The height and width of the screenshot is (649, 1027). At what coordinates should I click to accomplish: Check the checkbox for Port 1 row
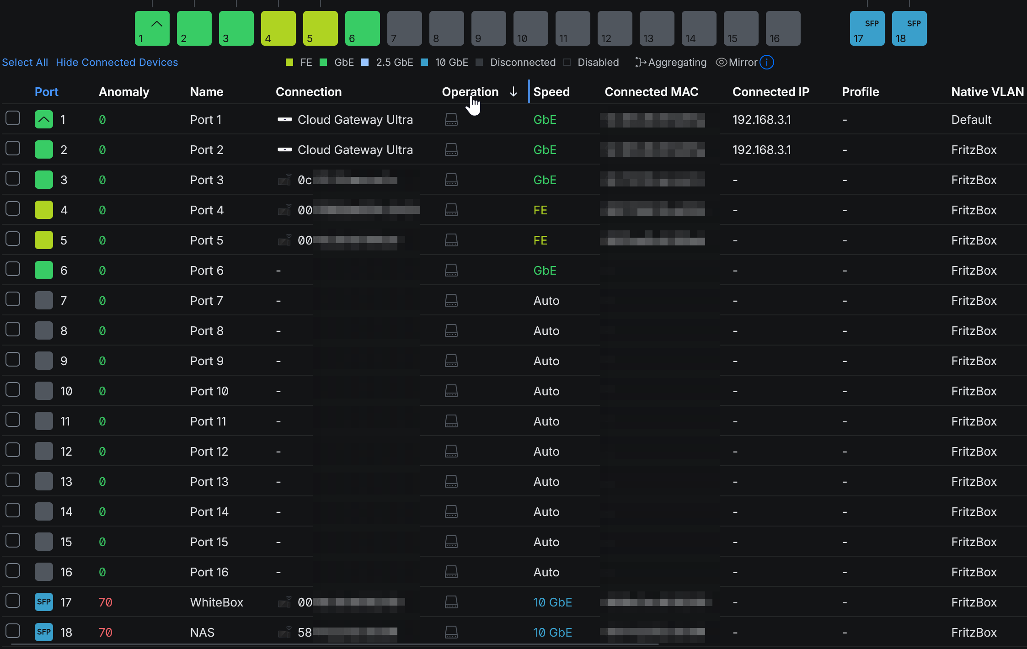13,118
